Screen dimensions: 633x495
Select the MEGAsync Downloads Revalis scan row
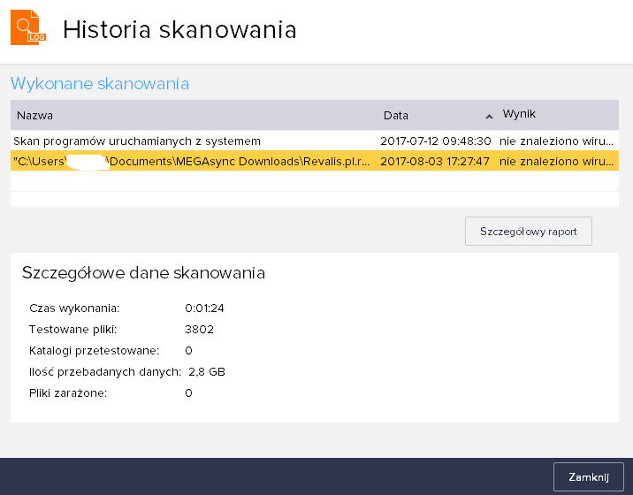click(x=315, y=161)
